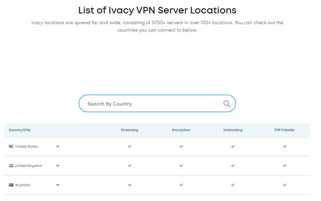Click Australia Encryption checkmark
Image resolution: width=321 pixels, height=201 pixels.
point(181,185)
